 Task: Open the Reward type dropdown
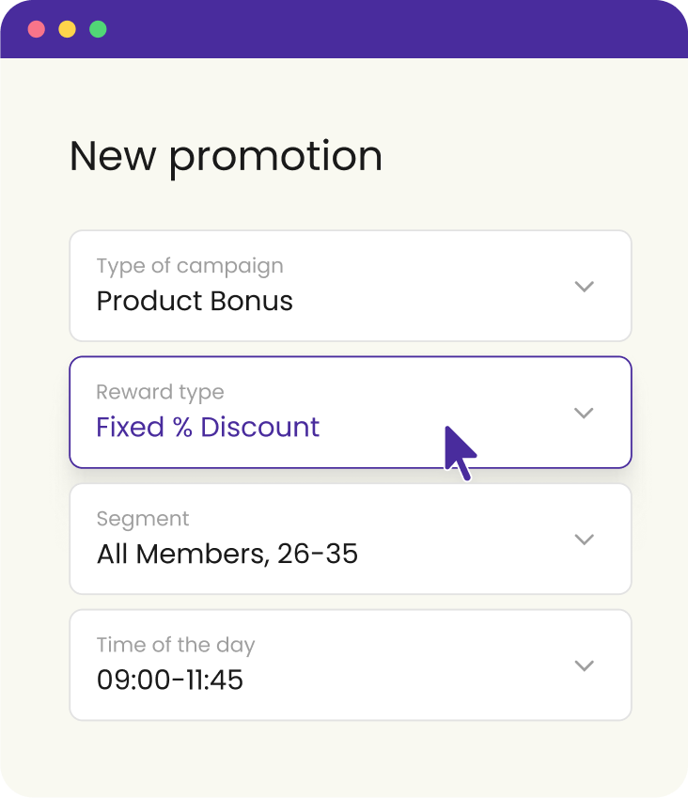point(584,413)
